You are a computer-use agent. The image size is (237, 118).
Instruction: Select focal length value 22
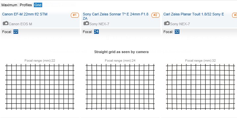point(16,32)
